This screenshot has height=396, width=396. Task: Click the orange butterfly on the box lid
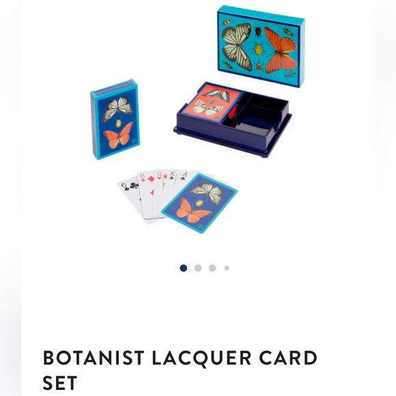click(281, 51)
